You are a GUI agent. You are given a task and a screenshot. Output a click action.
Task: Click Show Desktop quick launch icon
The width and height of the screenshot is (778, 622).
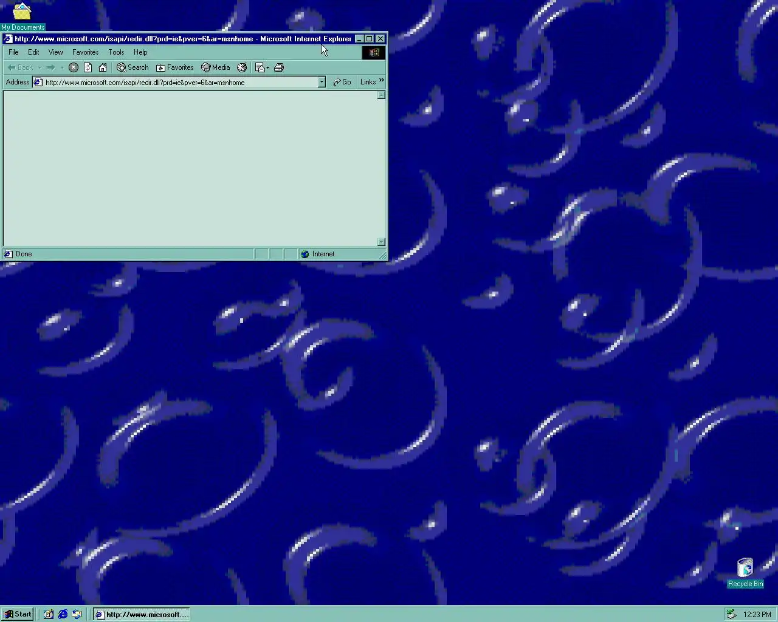49,614
